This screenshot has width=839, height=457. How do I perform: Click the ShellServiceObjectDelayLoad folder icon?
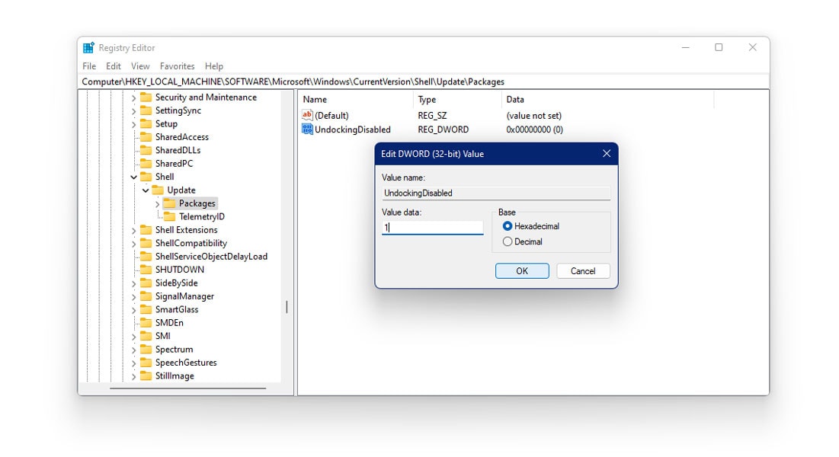click(x=146, y=257)
